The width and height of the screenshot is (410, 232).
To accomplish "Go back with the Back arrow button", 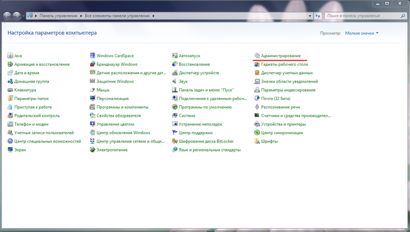I will pos(7,16).
